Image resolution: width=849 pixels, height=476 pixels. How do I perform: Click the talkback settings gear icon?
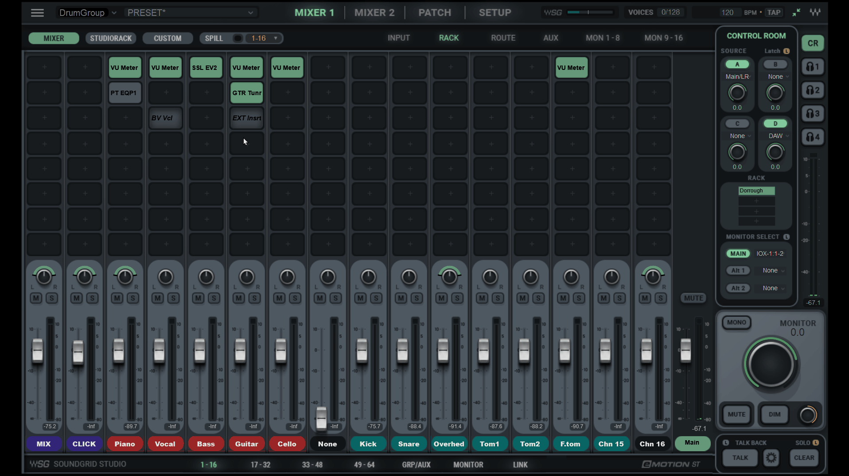[x=771, y=458]
